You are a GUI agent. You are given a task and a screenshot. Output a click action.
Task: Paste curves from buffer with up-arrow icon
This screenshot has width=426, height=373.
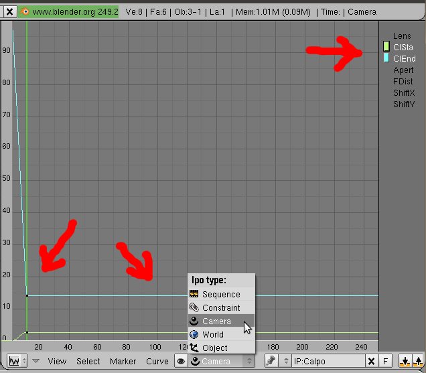418,361
